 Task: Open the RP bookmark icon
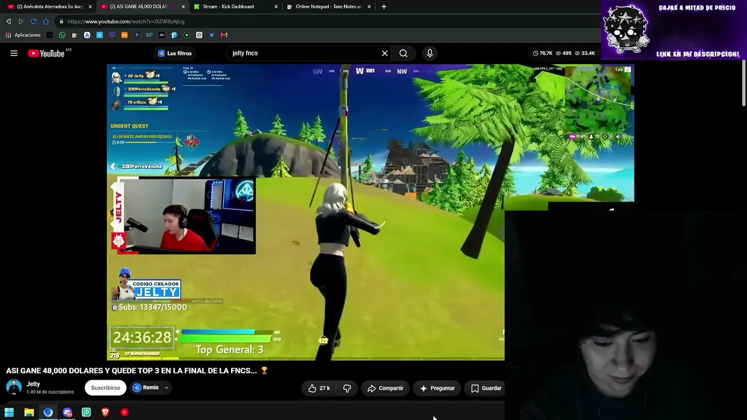pos(149,35)
